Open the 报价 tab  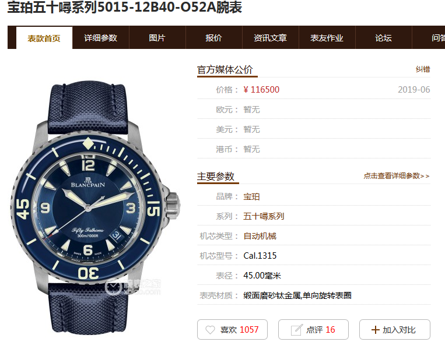(213, 38)
